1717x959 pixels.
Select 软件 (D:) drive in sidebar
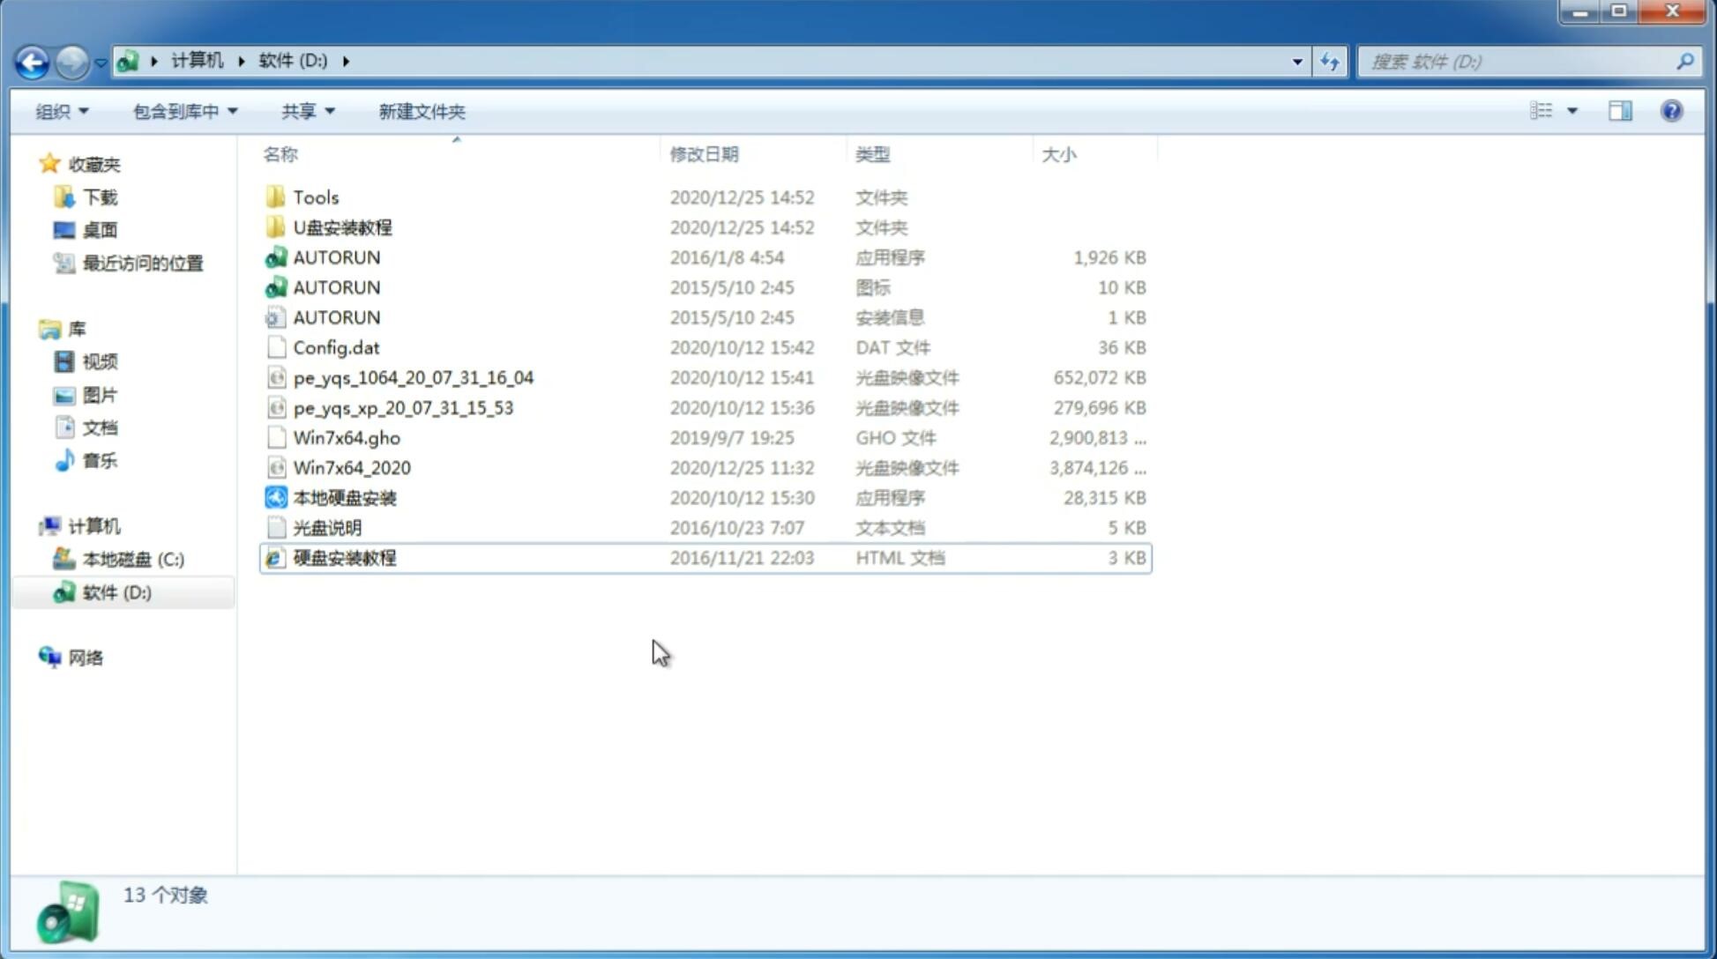(116, 592)
